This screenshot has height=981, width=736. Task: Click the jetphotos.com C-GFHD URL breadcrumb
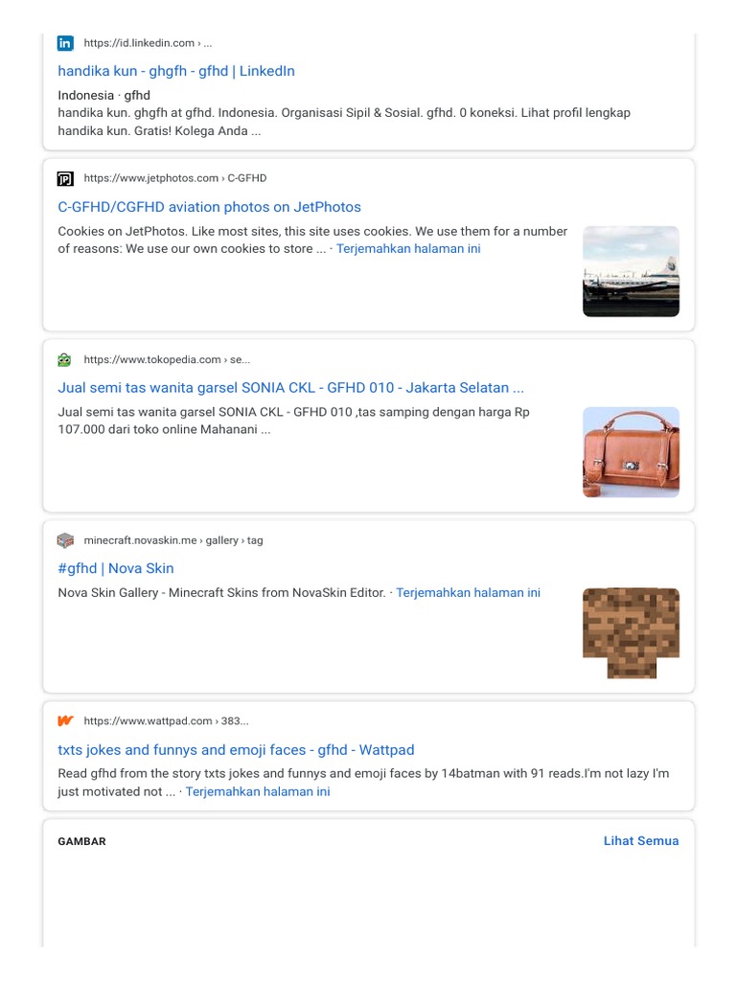pos(174,178)
